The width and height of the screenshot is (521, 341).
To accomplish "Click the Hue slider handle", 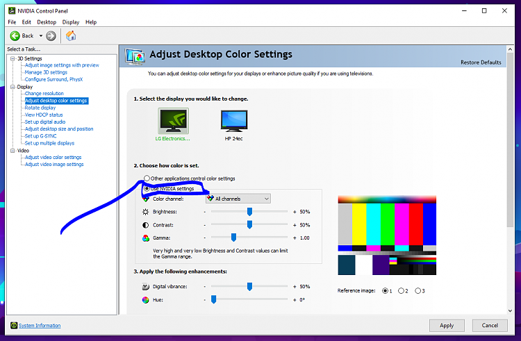I will tap(214, 299).
